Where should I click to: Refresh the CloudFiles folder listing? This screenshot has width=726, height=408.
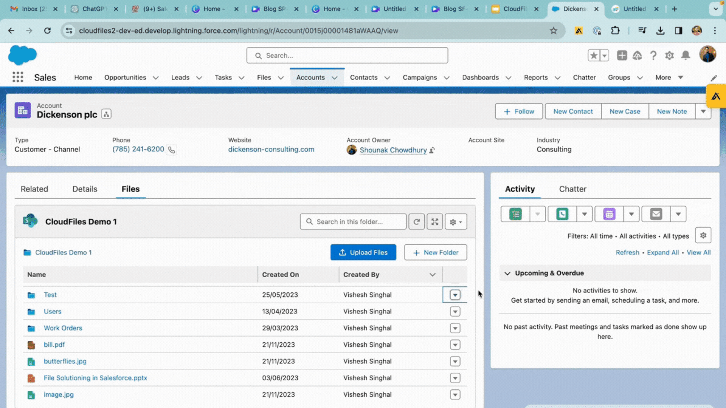(416, 222)
